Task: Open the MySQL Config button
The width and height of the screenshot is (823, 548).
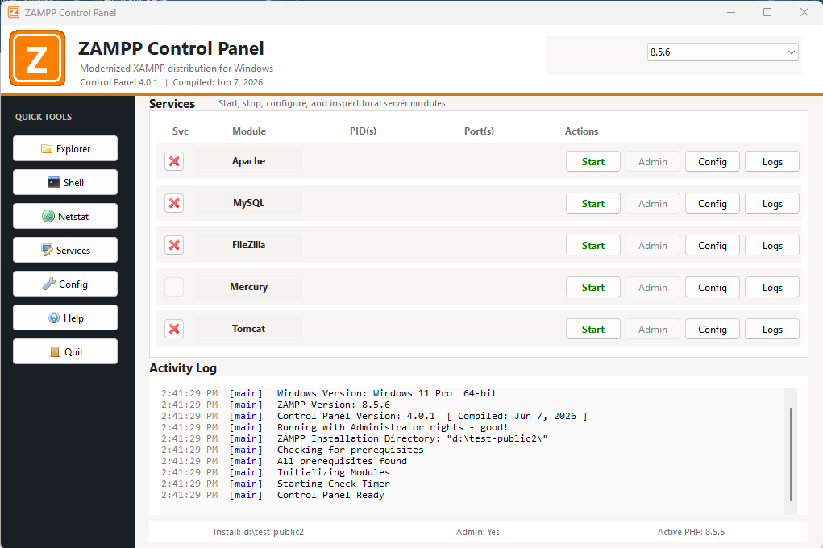Action: coord(713,204)
